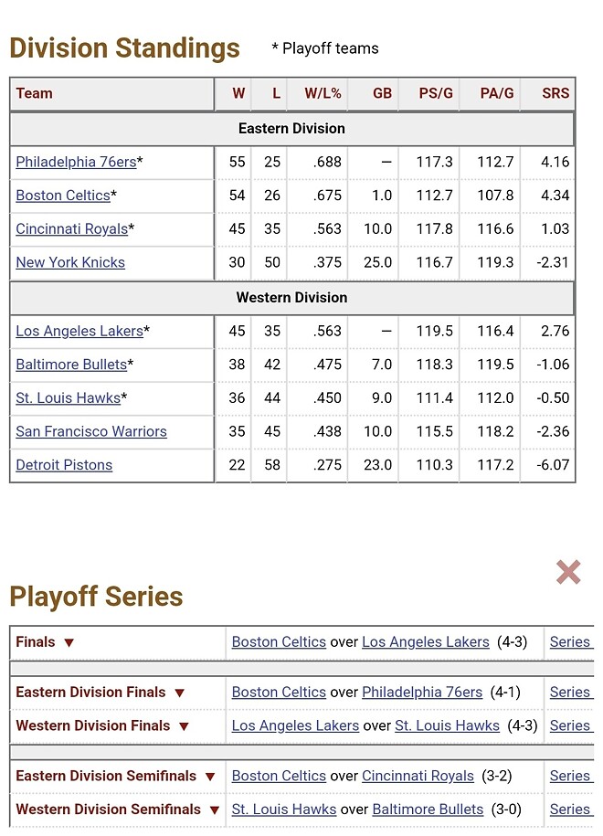Sort the table by SRS header
This screenshot has width=603, height=836.
coord(555,93)
